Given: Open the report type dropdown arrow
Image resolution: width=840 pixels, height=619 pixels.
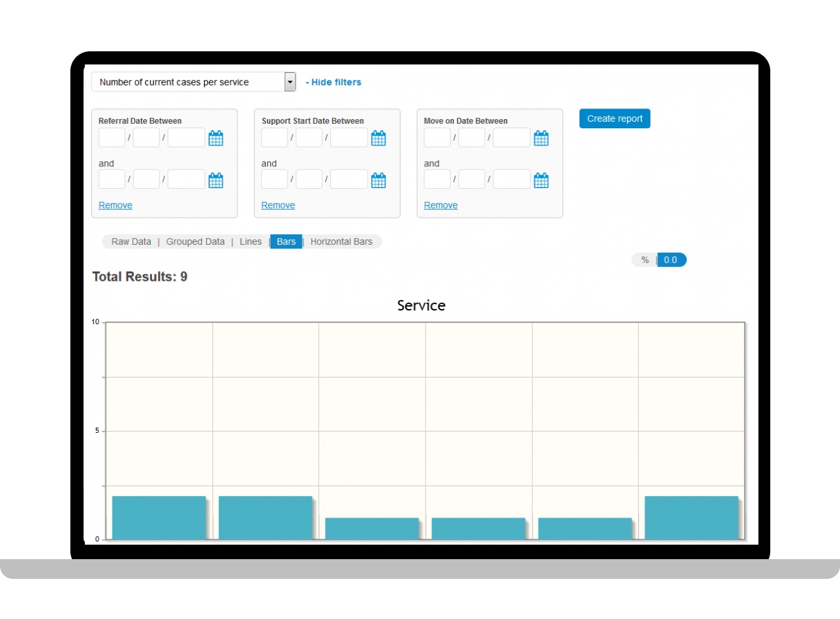Looking at the screenshot, I should click(x=289, y=82).
